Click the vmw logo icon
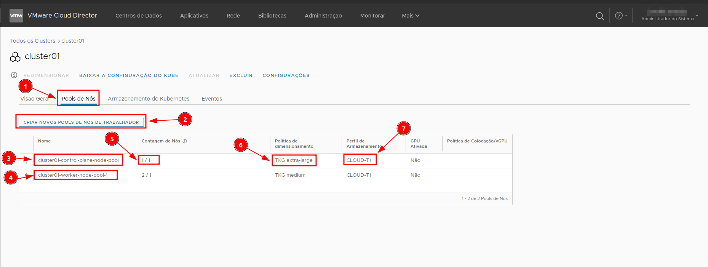 16,16
